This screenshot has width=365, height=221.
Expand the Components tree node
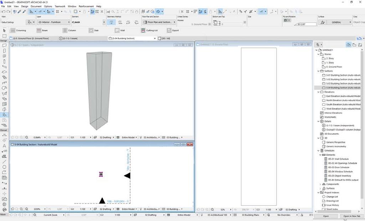tap(320, 184)
